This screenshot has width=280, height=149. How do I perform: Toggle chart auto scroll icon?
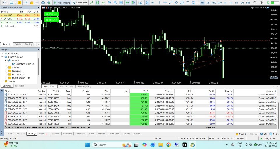coord(127,3)
